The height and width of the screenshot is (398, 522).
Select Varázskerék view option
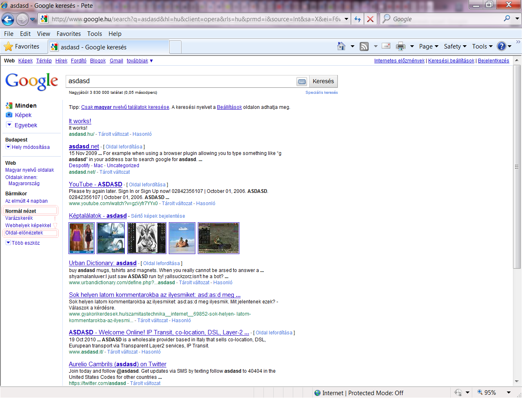pos(19,218)
